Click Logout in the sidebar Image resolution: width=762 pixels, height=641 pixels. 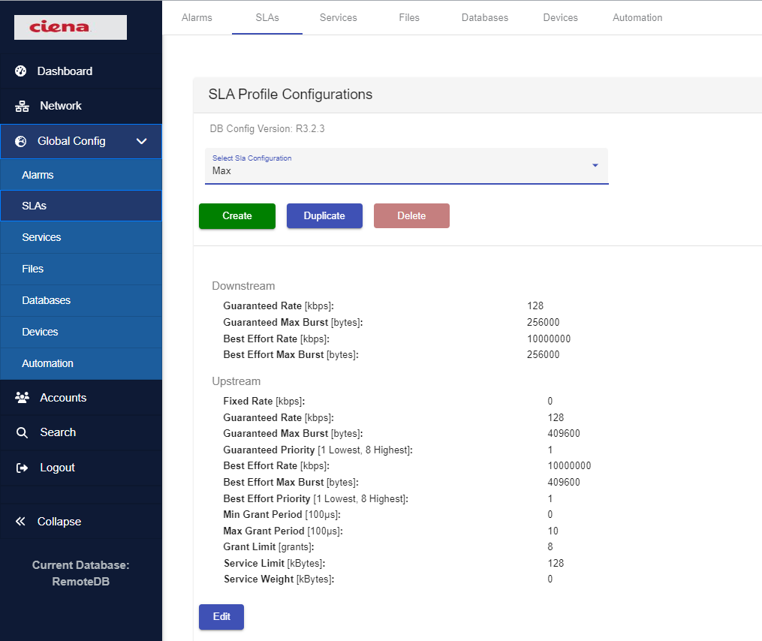81,468
